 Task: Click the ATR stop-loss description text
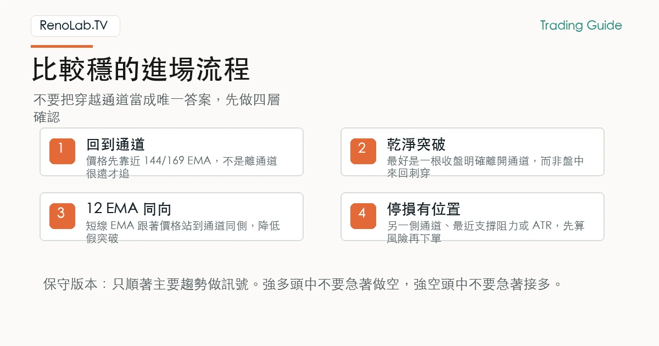pos(485,232)
